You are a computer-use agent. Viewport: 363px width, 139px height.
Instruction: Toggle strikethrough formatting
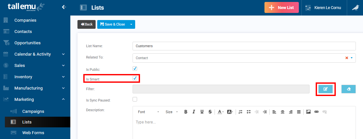[x=210, y=112]
